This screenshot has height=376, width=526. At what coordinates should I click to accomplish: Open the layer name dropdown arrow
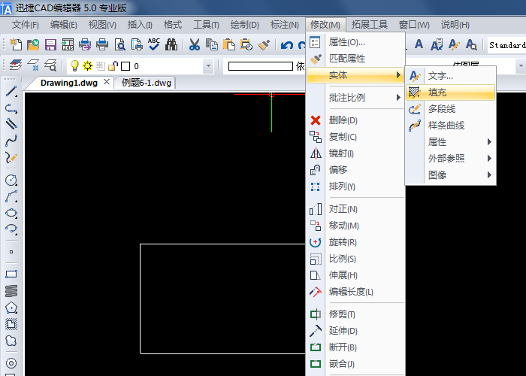click(x=208, y=66)
